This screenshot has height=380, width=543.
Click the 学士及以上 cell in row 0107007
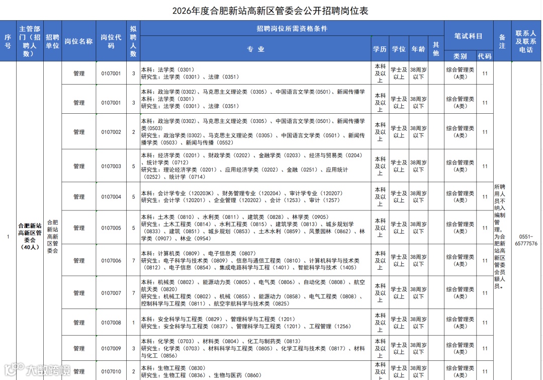pyautogui.click(x=399, y=293)
